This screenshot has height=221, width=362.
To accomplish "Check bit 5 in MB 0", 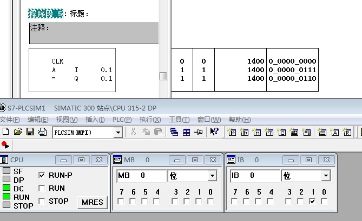I will [144, 202].
